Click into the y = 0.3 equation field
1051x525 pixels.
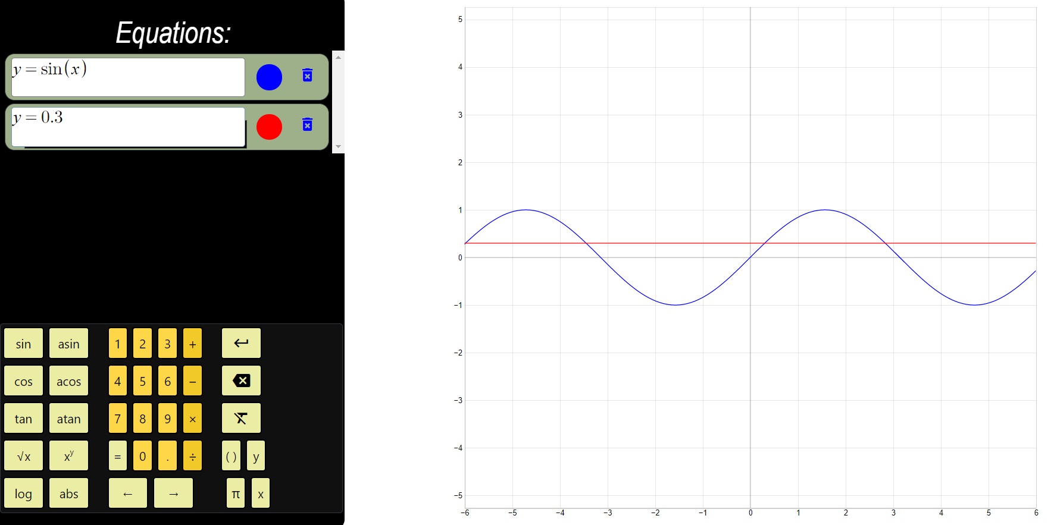(x=128, y=127)
